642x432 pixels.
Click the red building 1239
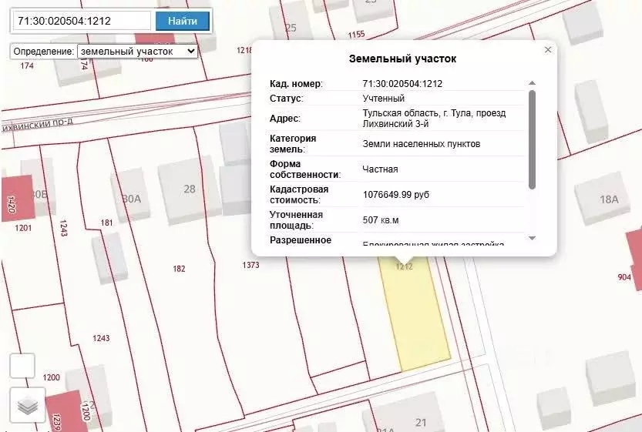point(66,411)
